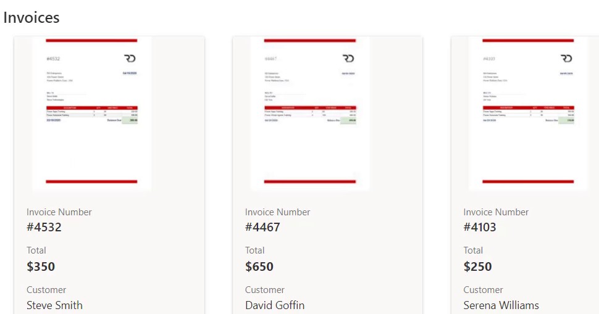The height and width of the screenshot is (314, 599).
Task: Open invoice #4467 thumbnail preview
Action: [310, 114]
